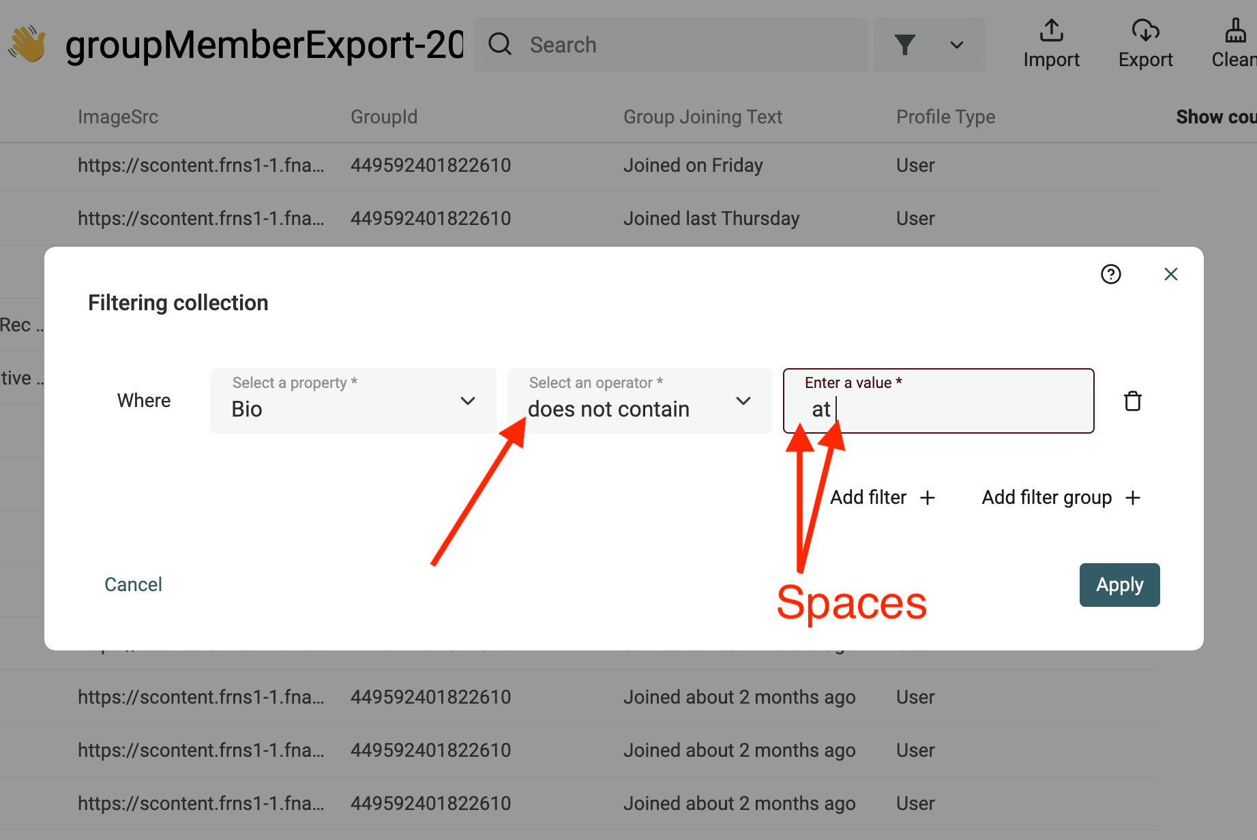
Task: Close the Filtering collection dialog
Action: tap(1170, 274)
